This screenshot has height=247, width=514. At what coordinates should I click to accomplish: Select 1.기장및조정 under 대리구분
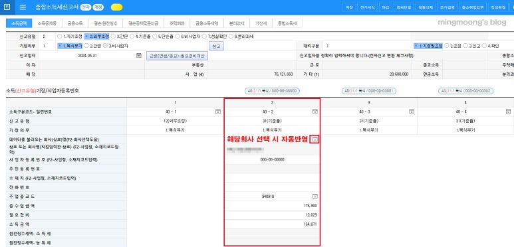428,46
